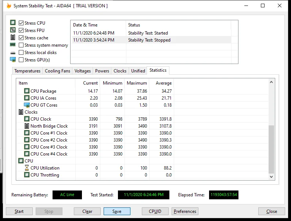
Task: Click the Stress GPU(s) monitor icon
Action: click(x=13, y=60)
